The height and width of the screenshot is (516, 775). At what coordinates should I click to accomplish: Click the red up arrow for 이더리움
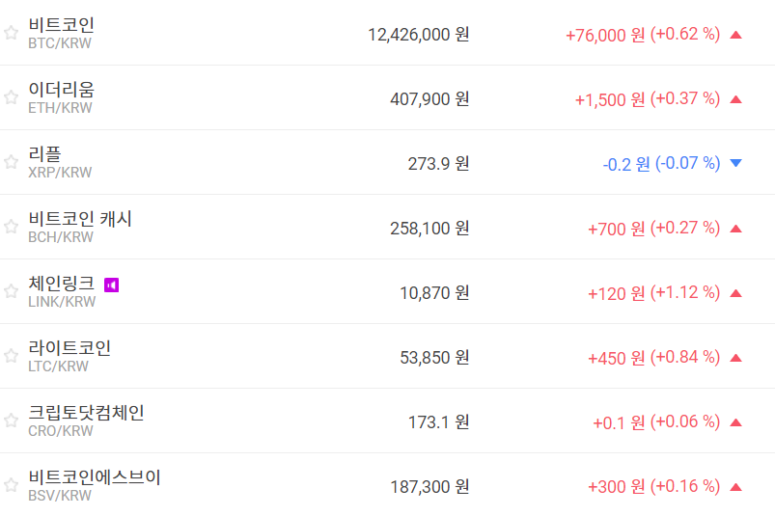coord(736,99)
